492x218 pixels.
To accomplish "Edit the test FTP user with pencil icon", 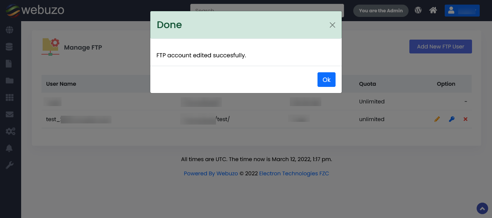I will (437, 119).
